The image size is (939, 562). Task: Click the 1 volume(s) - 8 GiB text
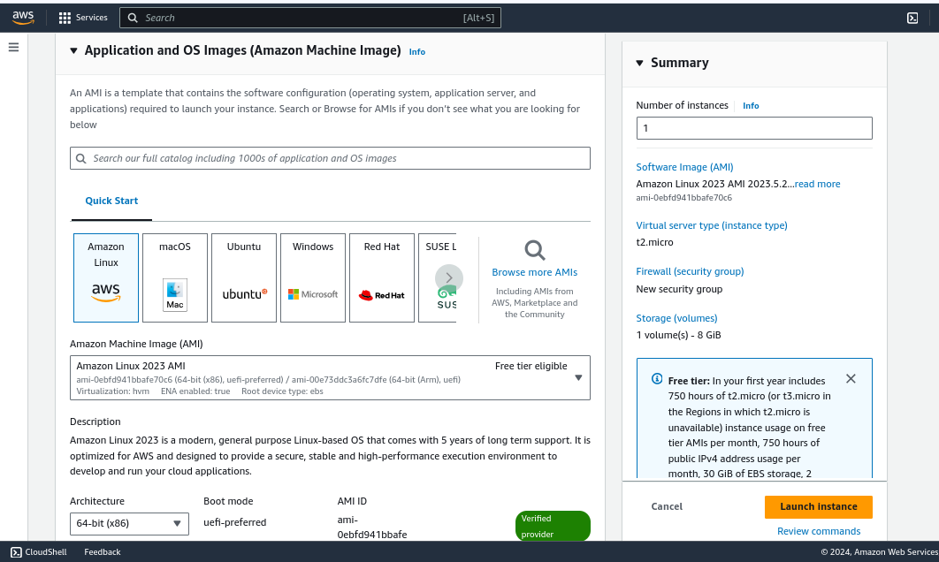tap(678, 335)
